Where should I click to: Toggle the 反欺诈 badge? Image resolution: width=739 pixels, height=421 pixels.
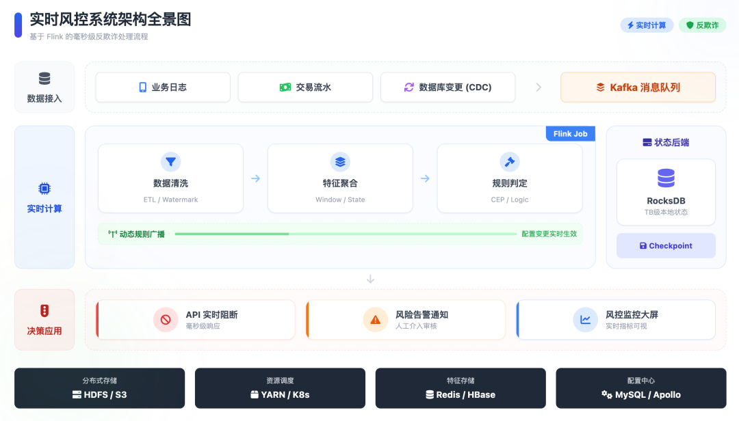[702, 25]
